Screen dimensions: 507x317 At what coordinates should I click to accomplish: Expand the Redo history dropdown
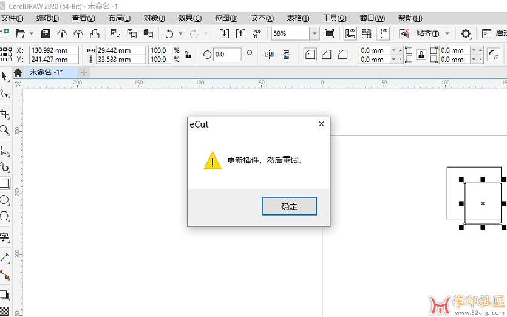(x=206, y=33)
